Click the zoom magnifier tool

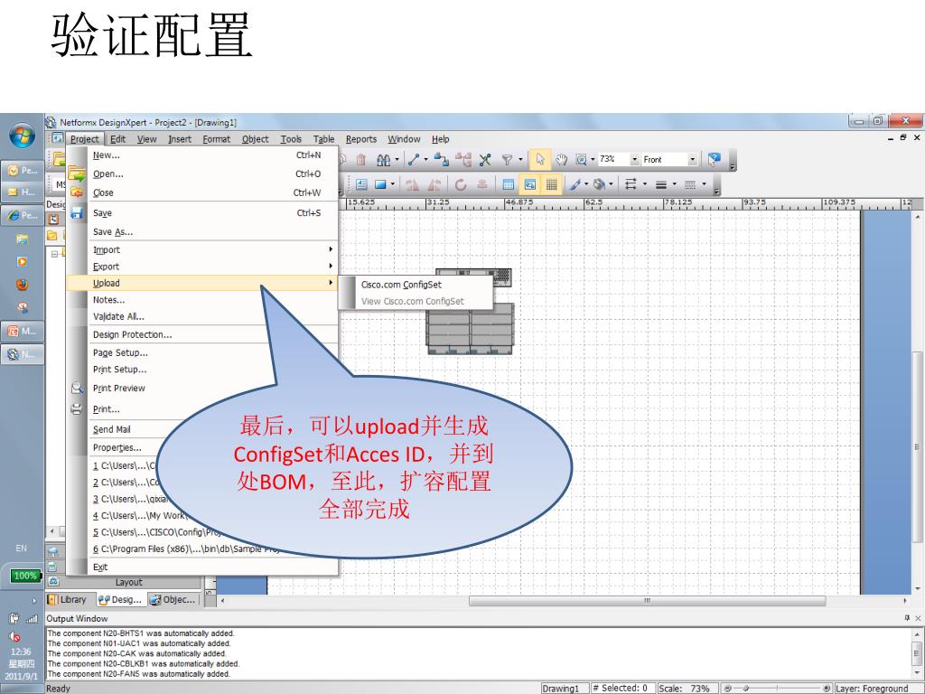point(581,159)
